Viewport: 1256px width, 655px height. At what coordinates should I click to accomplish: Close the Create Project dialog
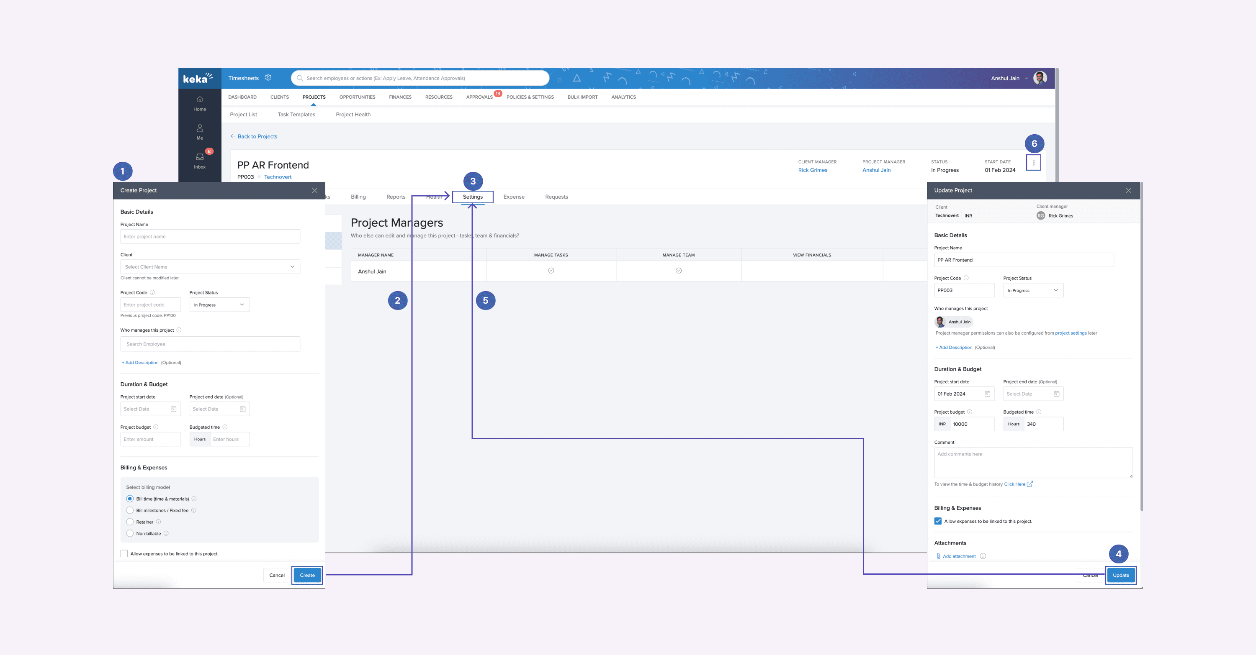(x=314, y=190)
